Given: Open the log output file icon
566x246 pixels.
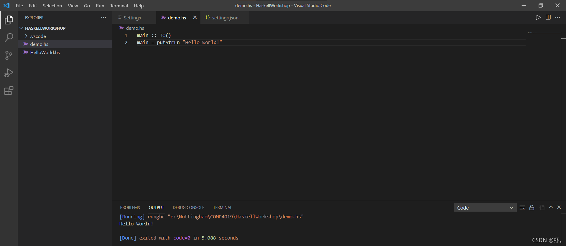Looking at the screenshot, I should click(x=542, y=207).
